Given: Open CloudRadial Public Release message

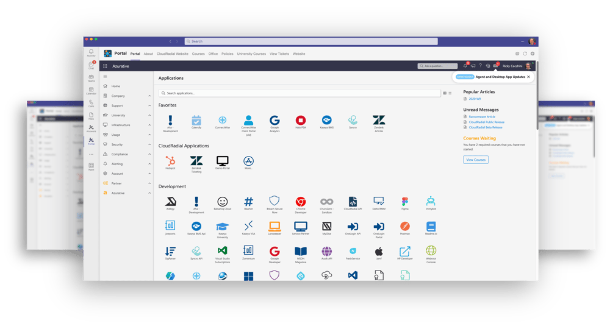Looking at the screenshot, I should pyautogui.click(x=486, y=122).
